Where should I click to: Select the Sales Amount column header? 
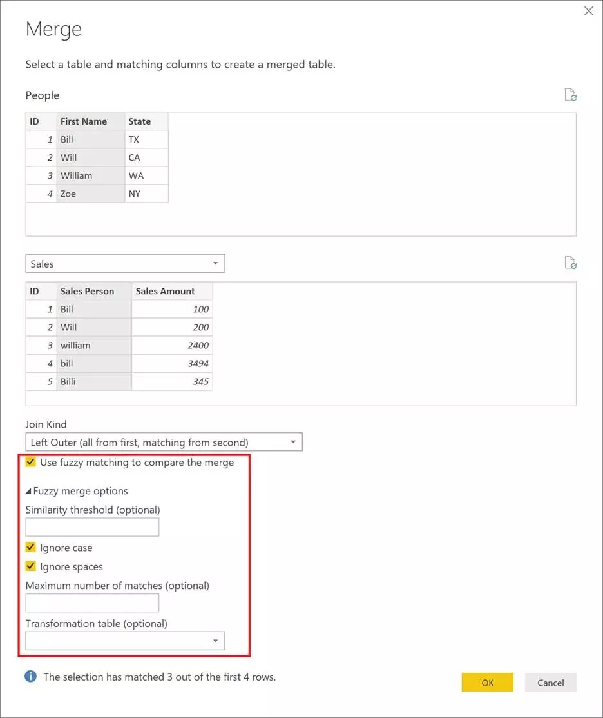point(173,291)
